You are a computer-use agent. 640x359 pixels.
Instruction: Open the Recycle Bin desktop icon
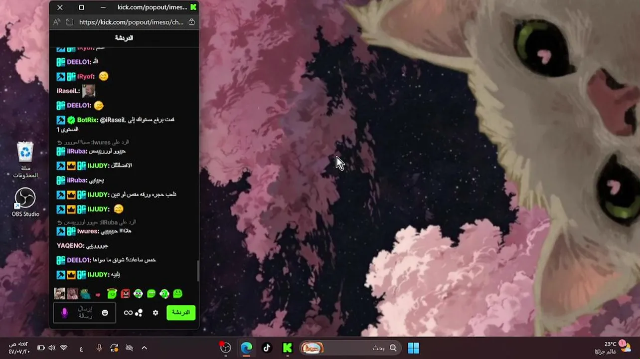(25, 160)
